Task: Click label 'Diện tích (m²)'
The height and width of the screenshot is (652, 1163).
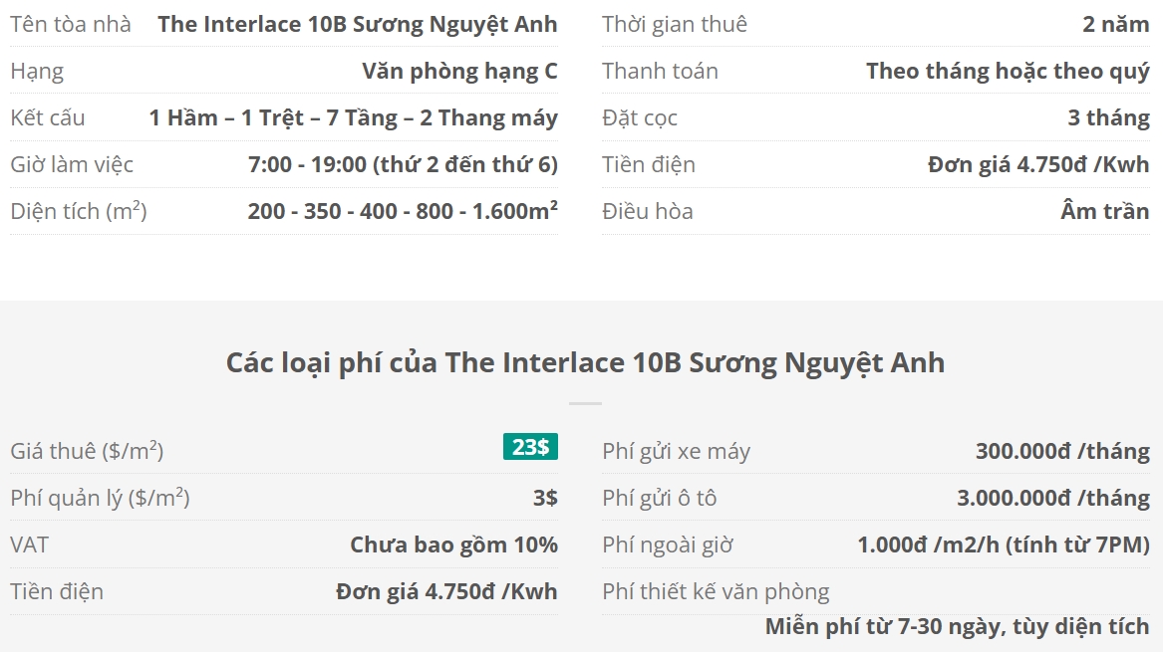Action: point(79,211)
